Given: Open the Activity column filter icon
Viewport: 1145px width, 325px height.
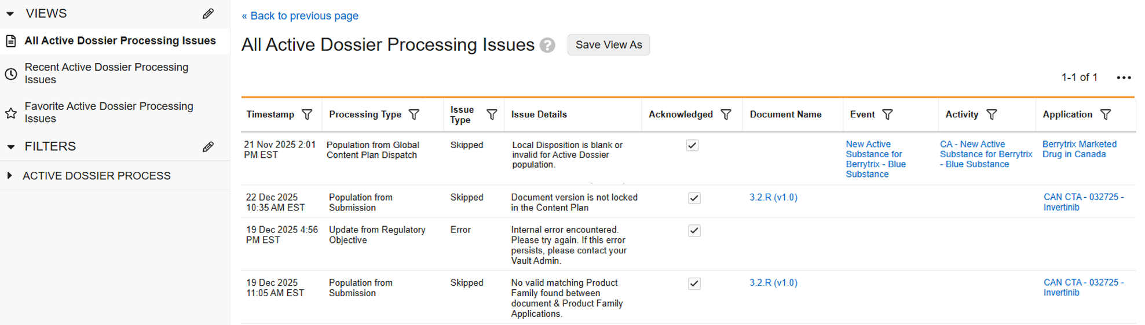Looking at the screenshot, I should [x=992, y=115].
